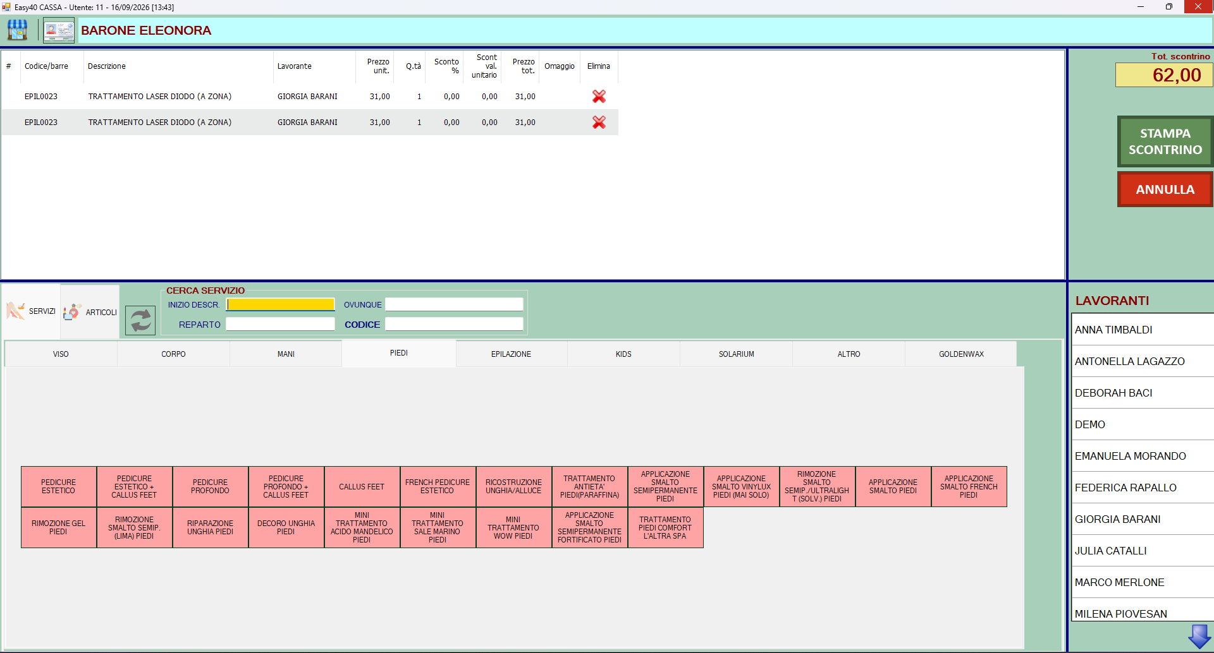The image size is (1214, 653).
Task: Select worker GIORGIA BARANI in Lavoranti list
Action: point(1142,519)
